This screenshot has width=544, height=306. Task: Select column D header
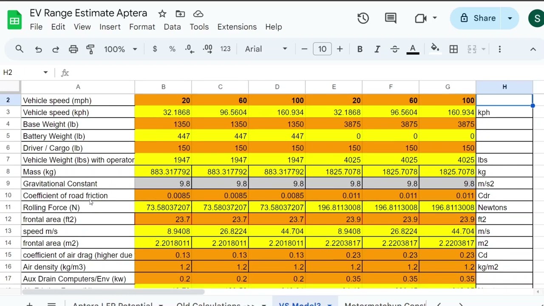tap(277, 87)
